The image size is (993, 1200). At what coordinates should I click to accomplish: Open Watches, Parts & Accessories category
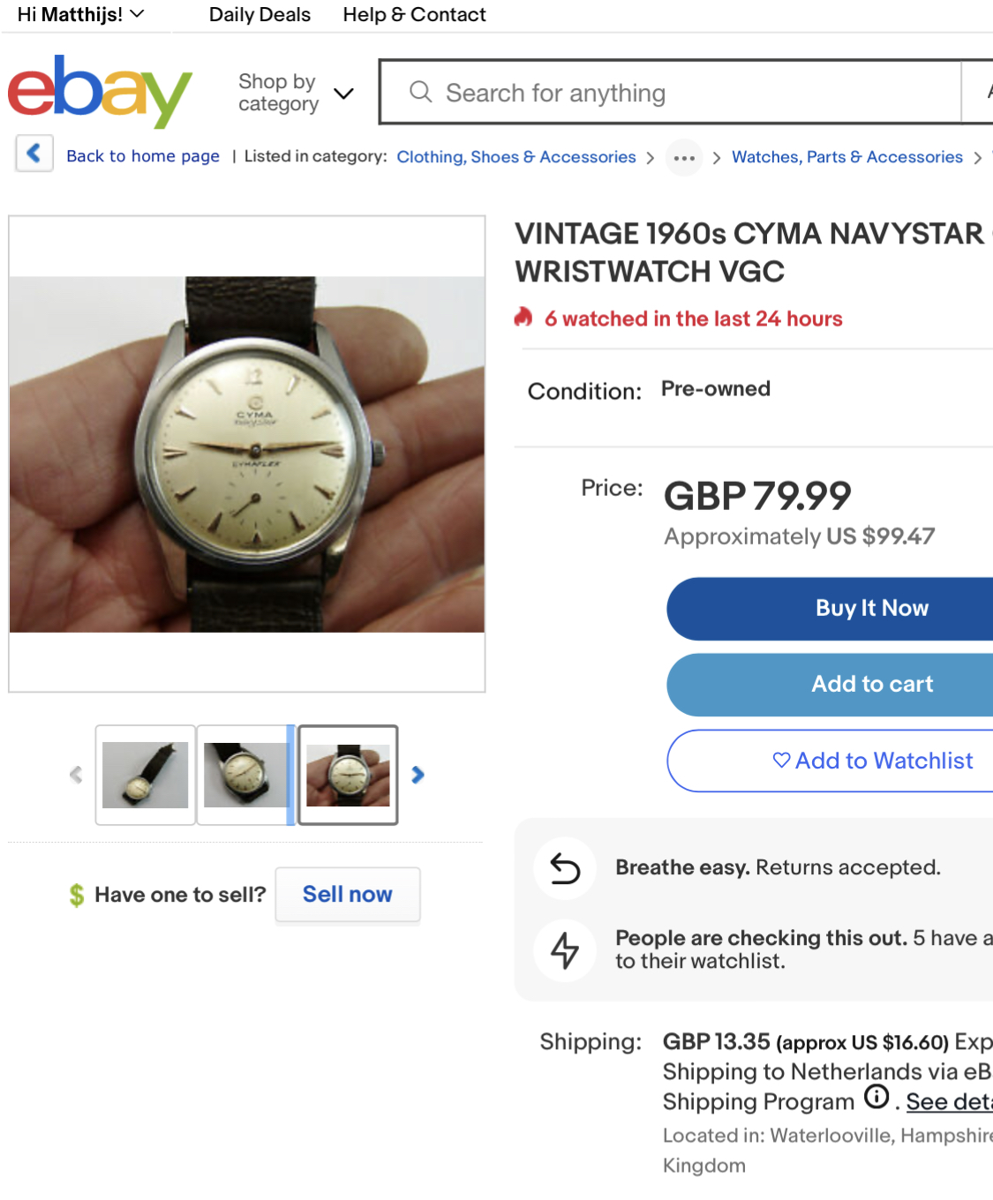click(846, 157)
